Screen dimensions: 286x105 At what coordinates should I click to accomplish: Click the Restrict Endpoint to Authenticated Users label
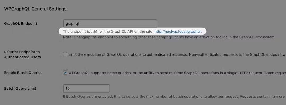pyautogui.click(x=23, y=54)
